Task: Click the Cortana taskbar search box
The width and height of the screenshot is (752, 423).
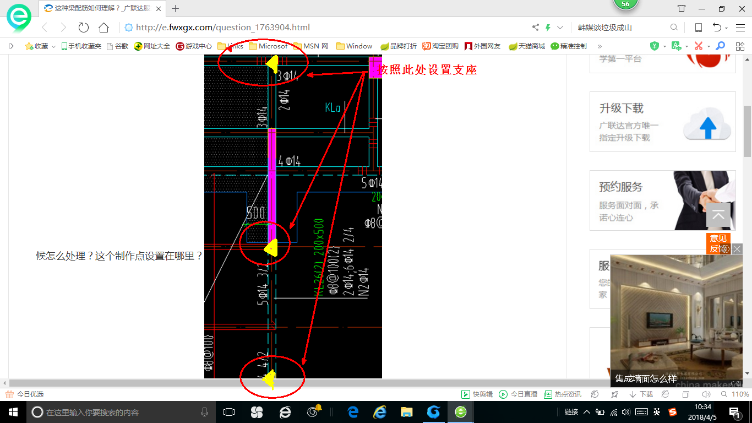Action: 120,412
